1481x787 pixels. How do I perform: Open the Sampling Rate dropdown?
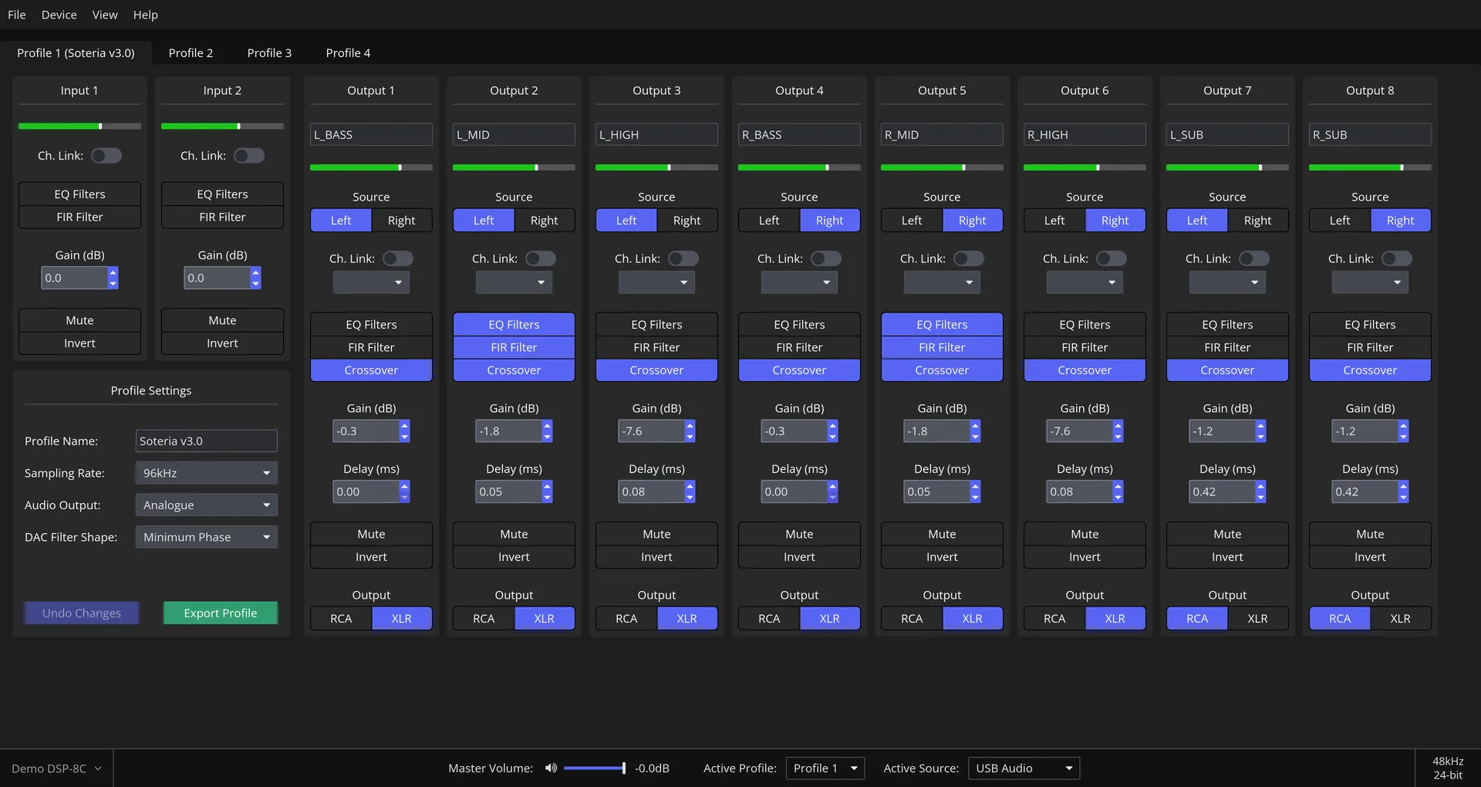click(x=206, y=473)
